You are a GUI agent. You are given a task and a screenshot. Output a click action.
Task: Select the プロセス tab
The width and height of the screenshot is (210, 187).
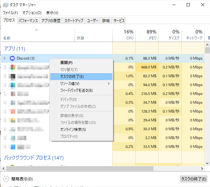coord(9,20)
